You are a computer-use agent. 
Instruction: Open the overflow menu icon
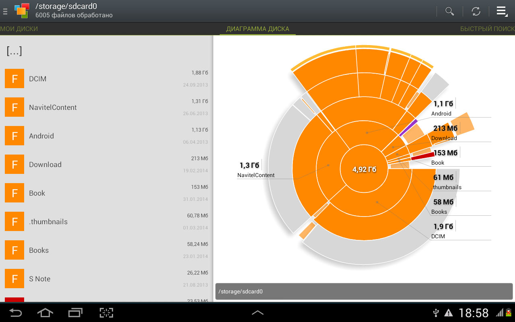(x=502, y=11)
